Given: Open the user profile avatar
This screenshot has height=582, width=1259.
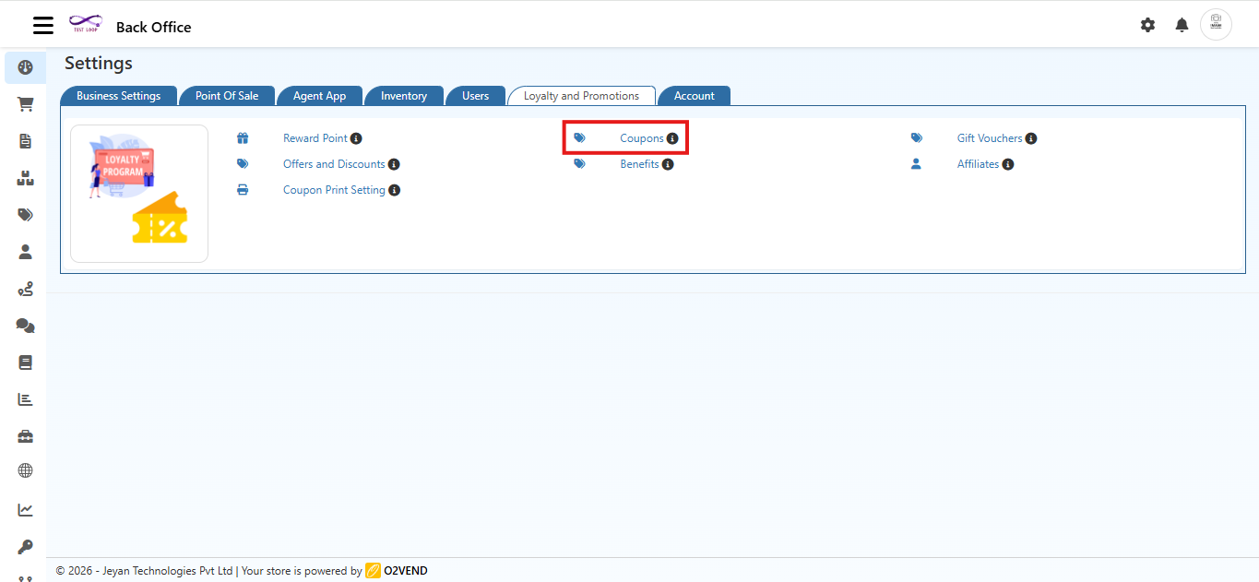Looking at the screenshot, I should 1216,24.
